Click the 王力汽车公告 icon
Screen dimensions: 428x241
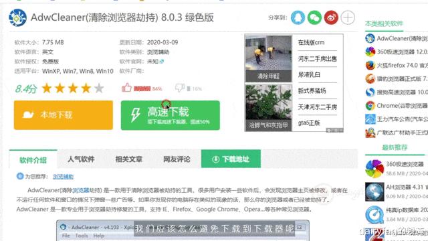[x=370, y=119]
